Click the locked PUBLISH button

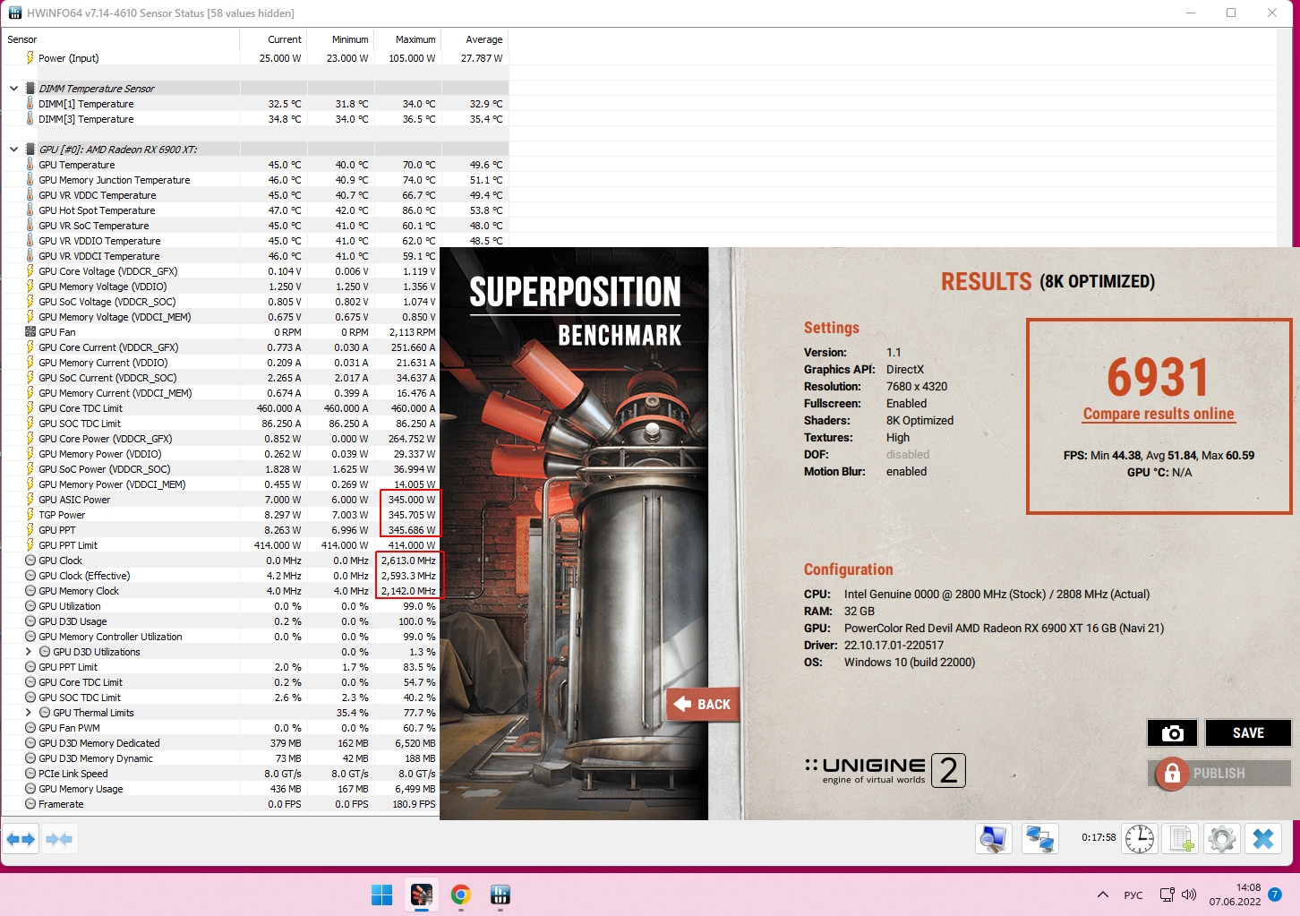(1219, 774)
